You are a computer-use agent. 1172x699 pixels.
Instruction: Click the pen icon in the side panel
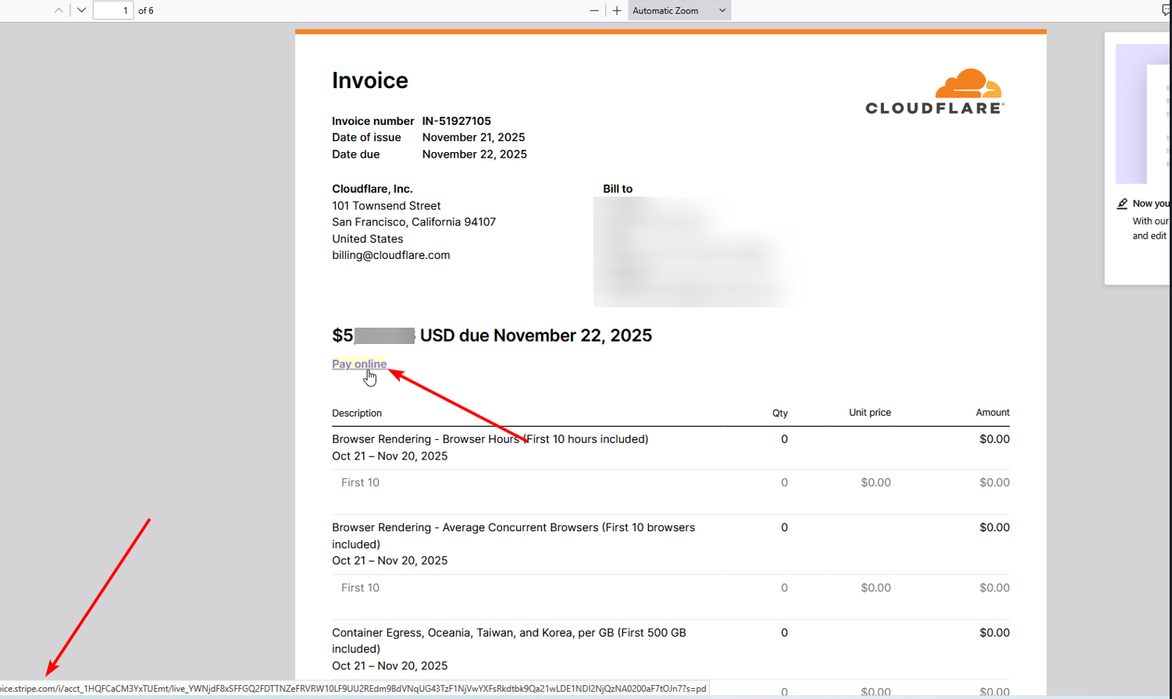(x=1122, y=204)
